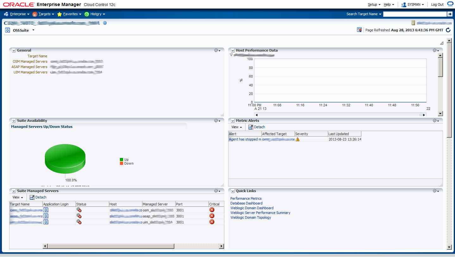The image size is (455, 257).
Task: Click the icon left of Page Refreshed
Action: coord(359,30)
